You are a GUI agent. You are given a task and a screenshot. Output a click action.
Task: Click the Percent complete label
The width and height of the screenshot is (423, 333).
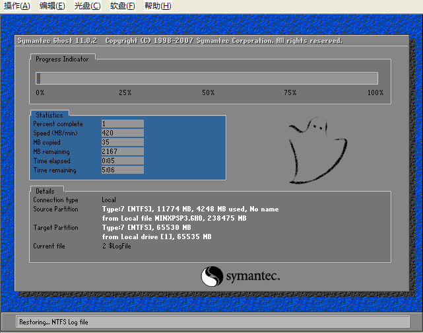point(58,124)
